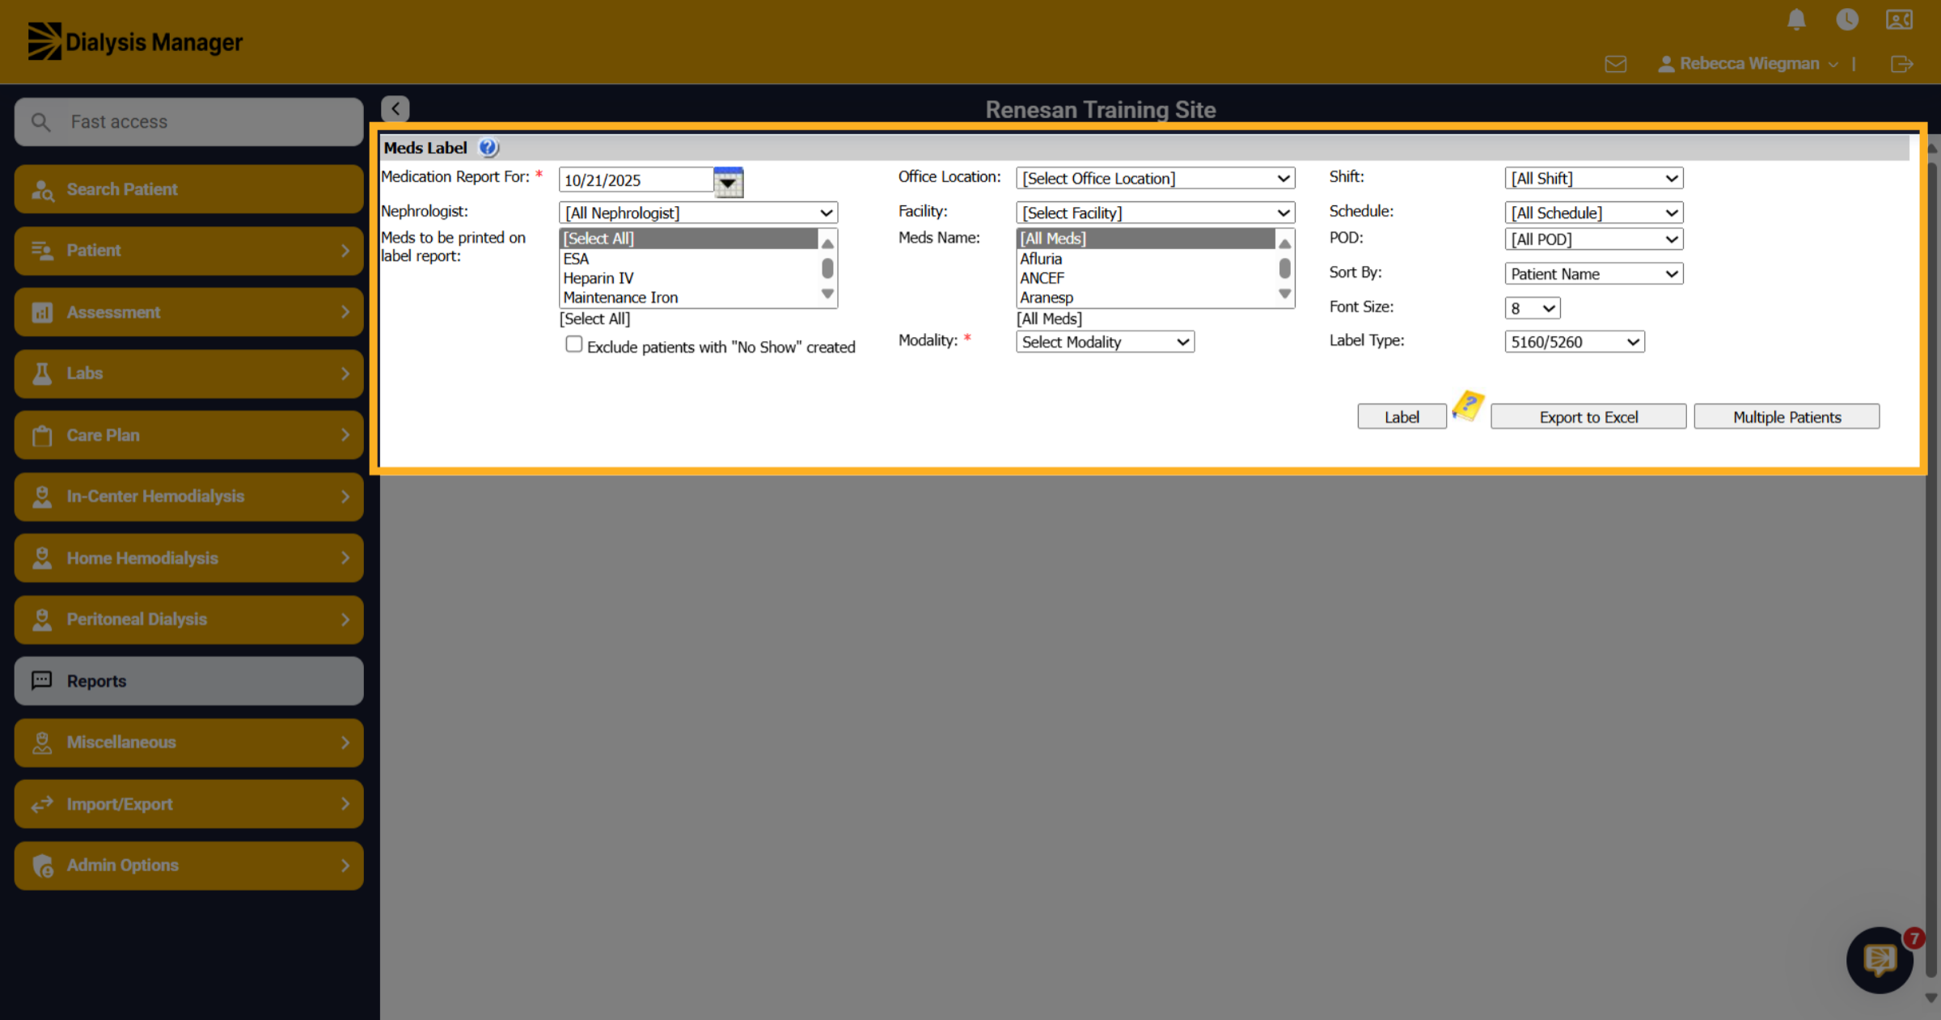Click the Multiple Patients button
Screen dimensions: 1941x1020
coord(1787,417)
